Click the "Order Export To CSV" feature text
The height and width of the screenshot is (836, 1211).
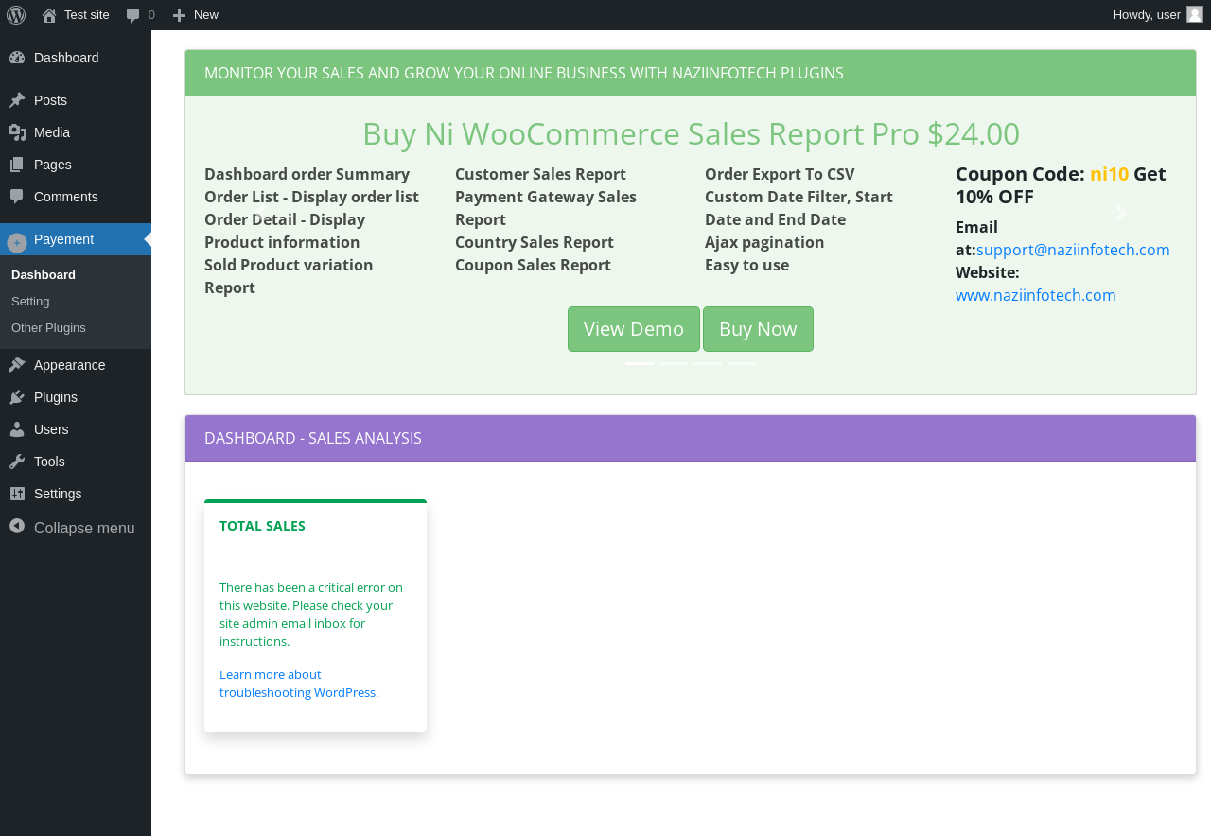point(780,174)
